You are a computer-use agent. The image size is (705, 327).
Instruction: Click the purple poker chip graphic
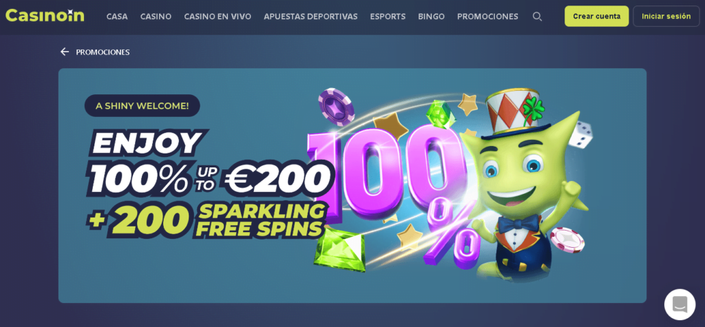336,106
